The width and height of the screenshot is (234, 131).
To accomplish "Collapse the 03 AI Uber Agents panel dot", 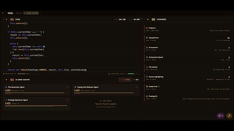I will 6,80.
